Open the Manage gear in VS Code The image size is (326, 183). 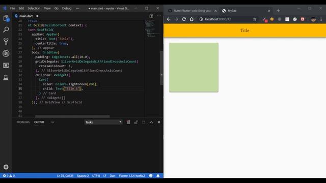tap(6, 167)
